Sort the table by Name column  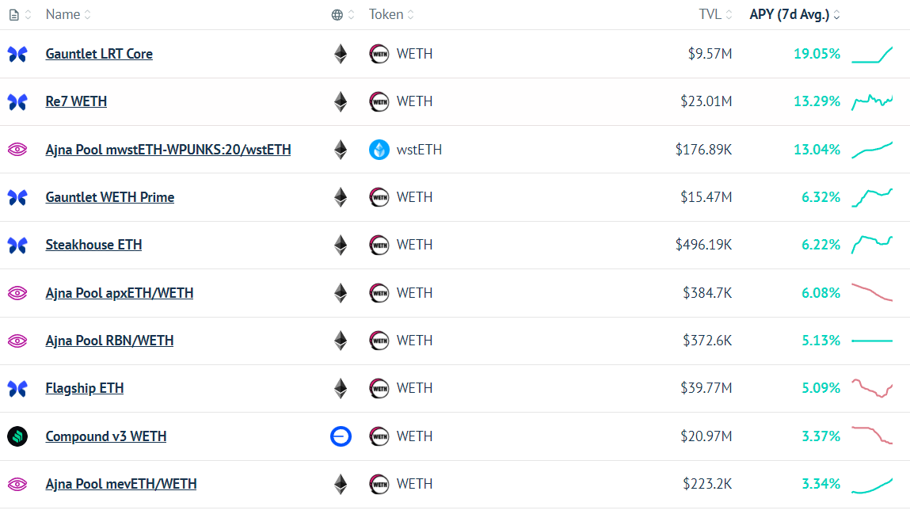coord(68,14)
